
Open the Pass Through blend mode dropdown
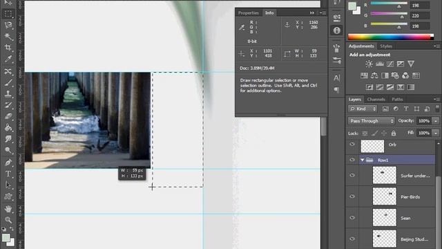(371, 121)
